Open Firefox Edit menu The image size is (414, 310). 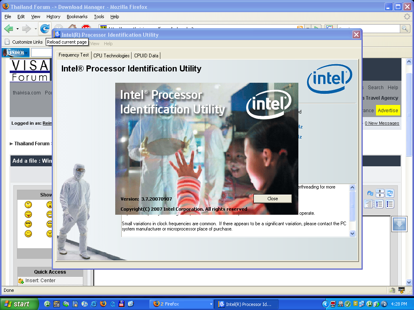21,17
